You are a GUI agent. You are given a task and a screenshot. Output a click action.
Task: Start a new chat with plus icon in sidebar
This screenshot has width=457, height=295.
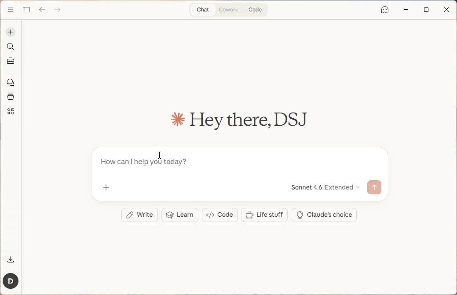[11, 32]
